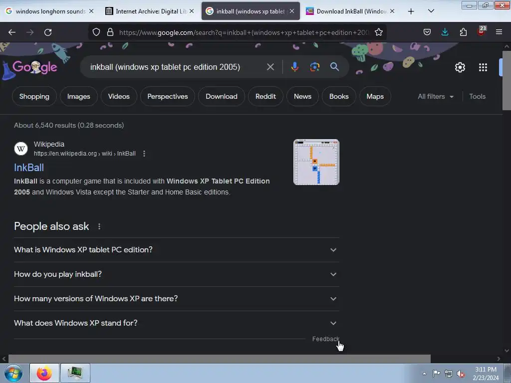This screenshot has height=383, width=511.
Task: Open the network tray icon
Action: click(449, 374)
